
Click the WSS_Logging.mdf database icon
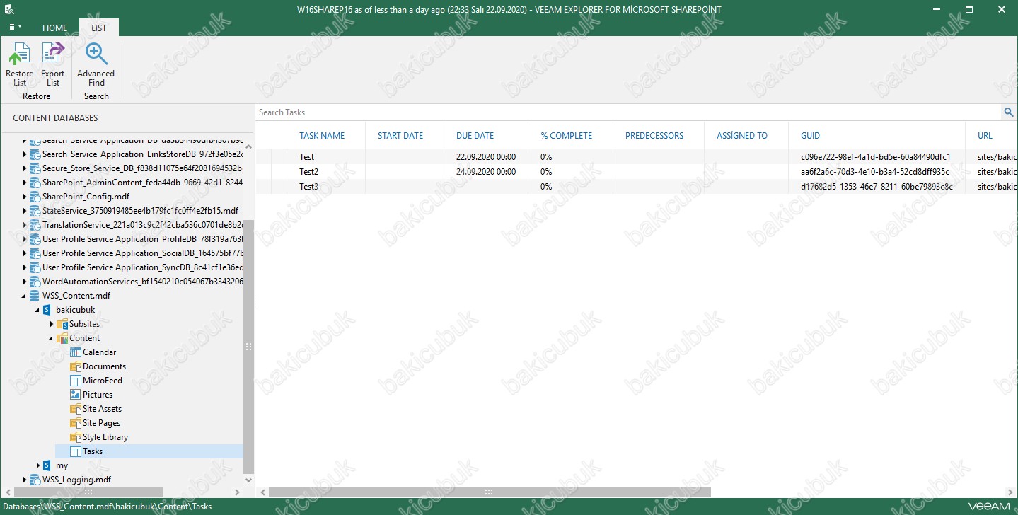click(35, 480)
